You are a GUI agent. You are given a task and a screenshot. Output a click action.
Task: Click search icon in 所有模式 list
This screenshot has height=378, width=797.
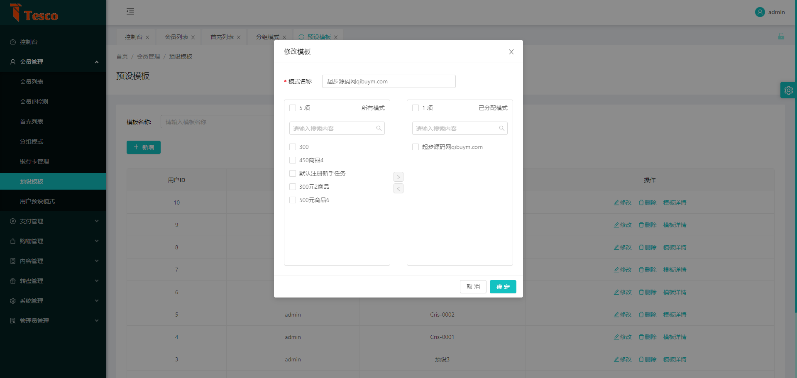pos(379,129)
